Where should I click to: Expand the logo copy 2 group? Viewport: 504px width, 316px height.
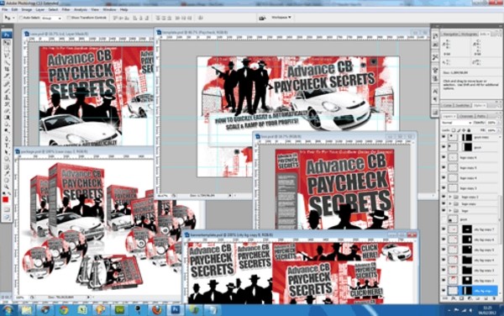point(450,197)
